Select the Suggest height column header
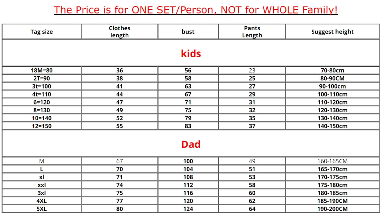 click(x=333, y=32)
